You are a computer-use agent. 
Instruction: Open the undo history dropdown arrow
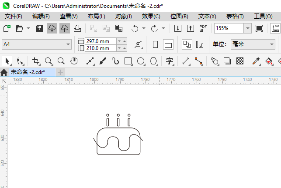(x=144, y=28)
